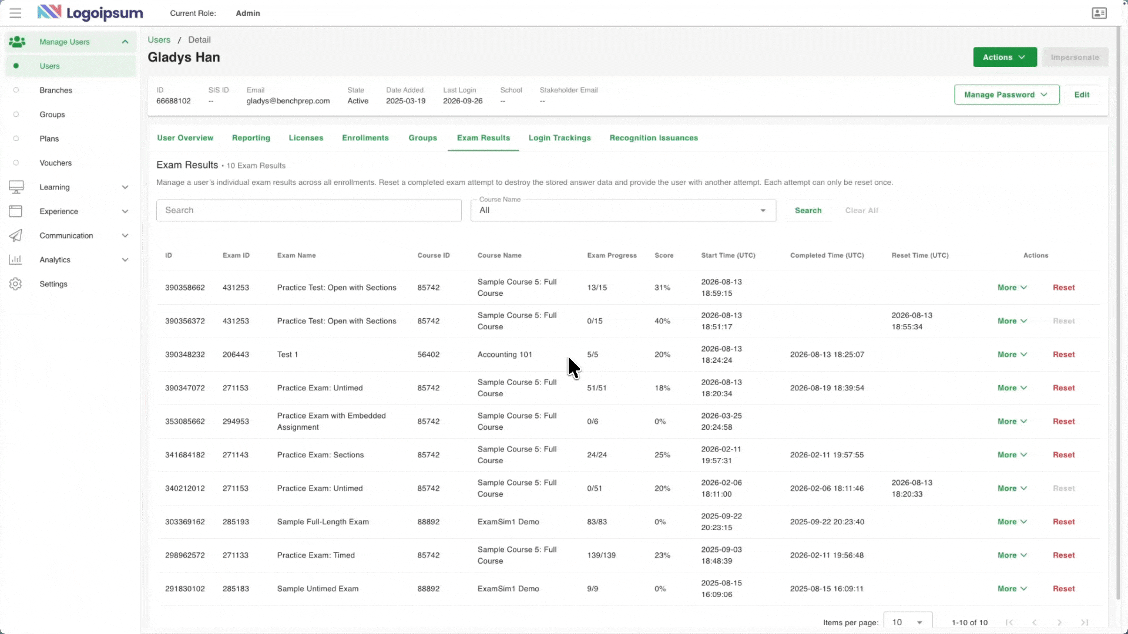
Task: Open the profile card icon
Action: coord(1099,13)
